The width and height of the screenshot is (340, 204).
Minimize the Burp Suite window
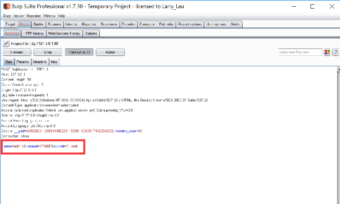coord(294,6)
